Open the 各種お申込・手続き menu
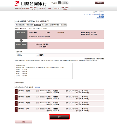 (x=66, y=8)
